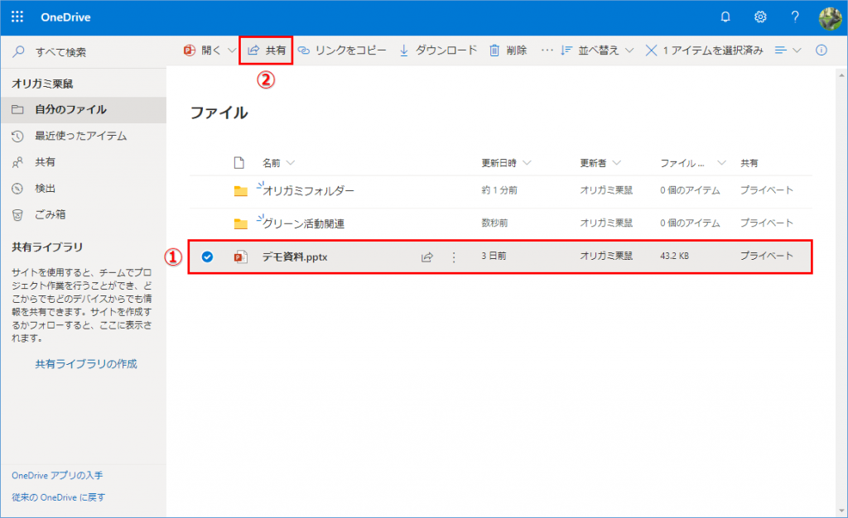Open the 更新日時 column dropdown
Image resolution: width=848 pixels, height=518 pixels.
pos(527,163)
